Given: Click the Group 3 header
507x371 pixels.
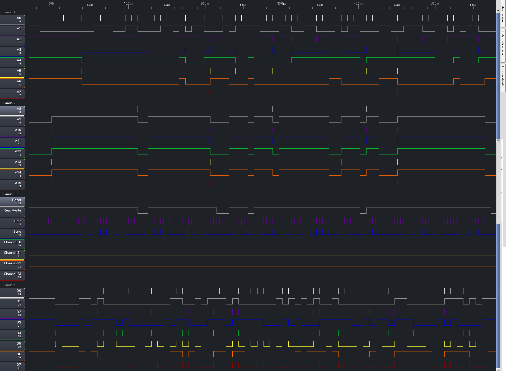Looking at the screenshot, I should pyautogui.click(x=9, y=194).
